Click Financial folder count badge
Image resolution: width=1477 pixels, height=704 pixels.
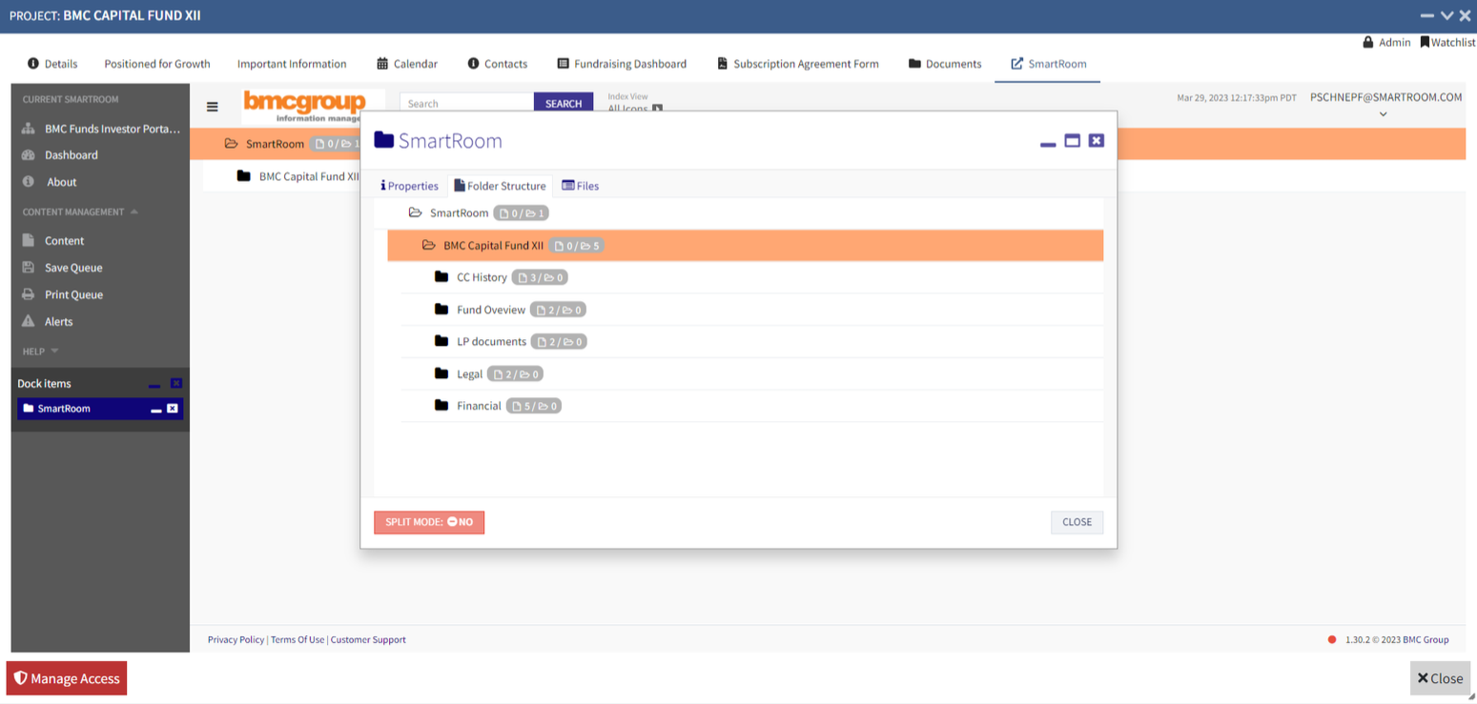tap(534, 406)
